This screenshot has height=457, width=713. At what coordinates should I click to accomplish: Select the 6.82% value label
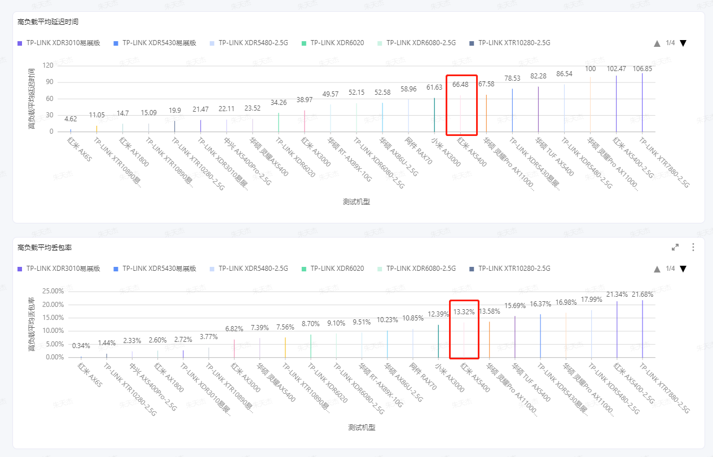click(234, 329)
